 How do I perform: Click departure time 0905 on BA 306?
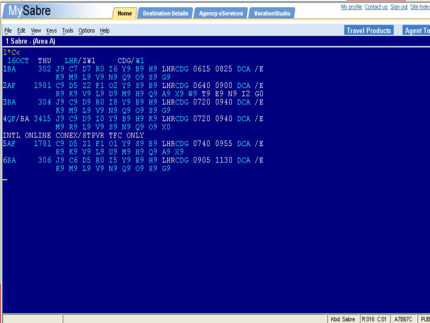202,160
